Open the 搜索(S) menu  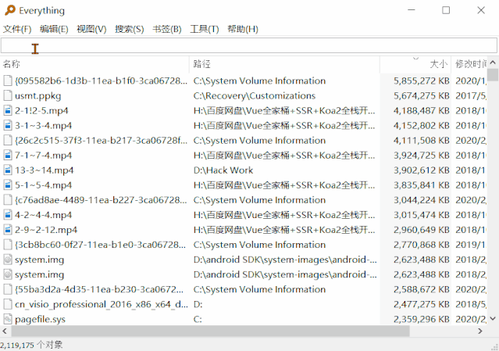click(x=130, y=29)
